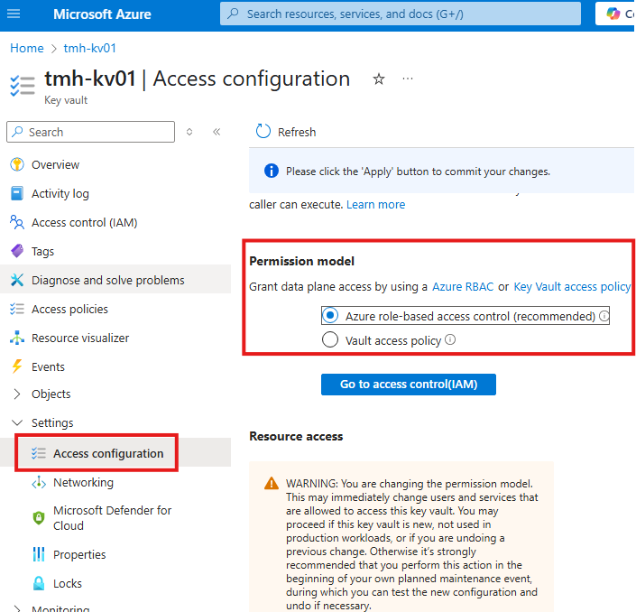Click Microsoft Azure portal title
The width and height of the screenshot is (636, 612).
(102, 14)
